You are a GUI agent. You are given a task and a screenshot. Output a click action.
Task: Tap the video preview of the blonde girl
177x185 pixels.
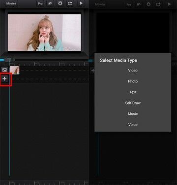44,33
